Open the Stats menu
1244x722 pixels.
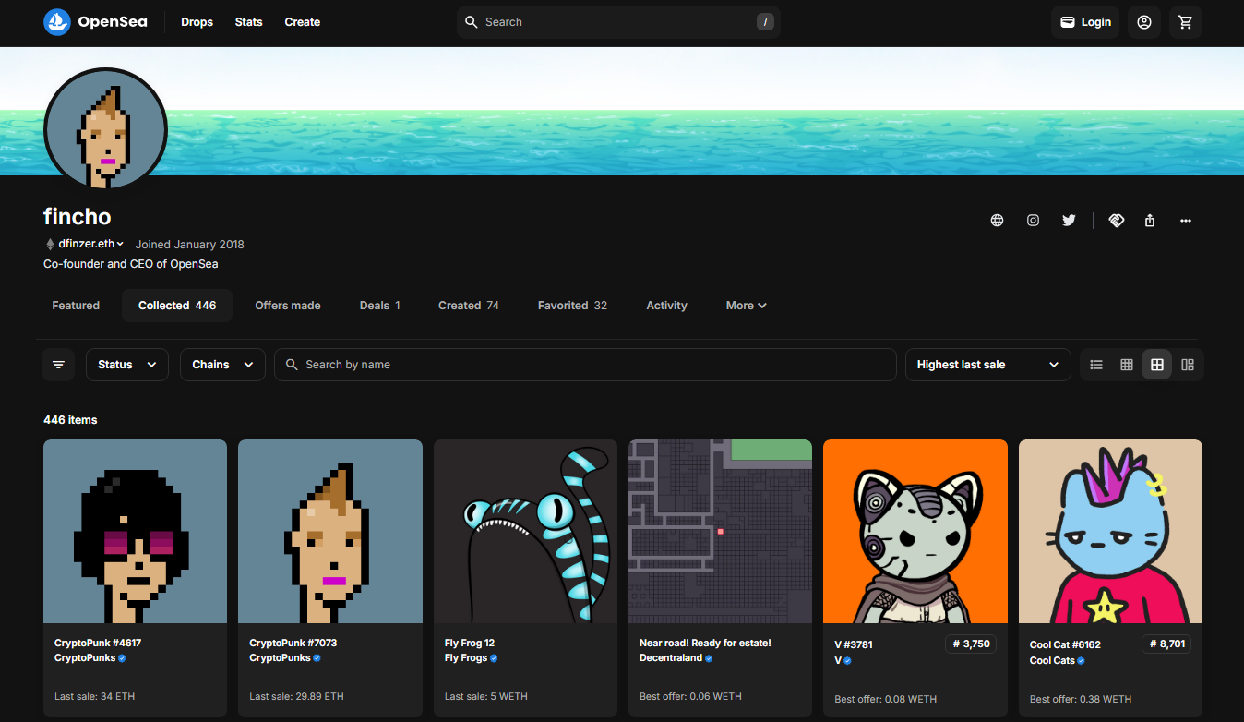[x=249, y=22]
